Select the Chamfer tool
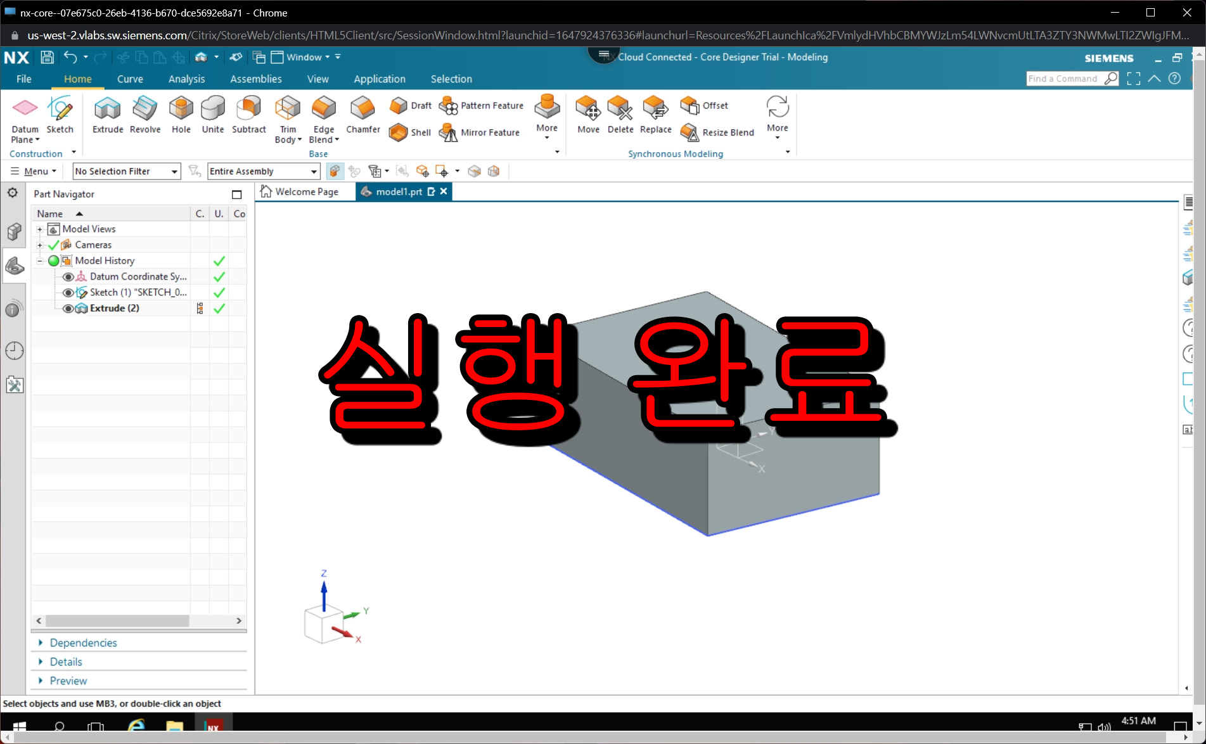Viewport: 1206px width, 744px height. 362,115
